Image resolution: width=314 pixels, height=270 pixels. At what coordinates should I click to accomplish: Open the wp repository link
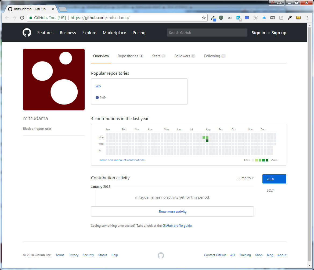tap(98, 86)
